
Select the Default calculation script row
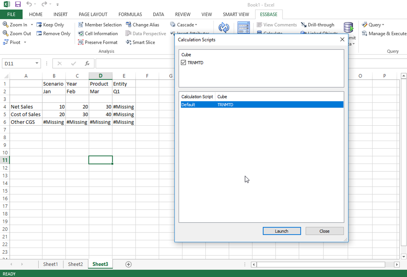[262, 105]
